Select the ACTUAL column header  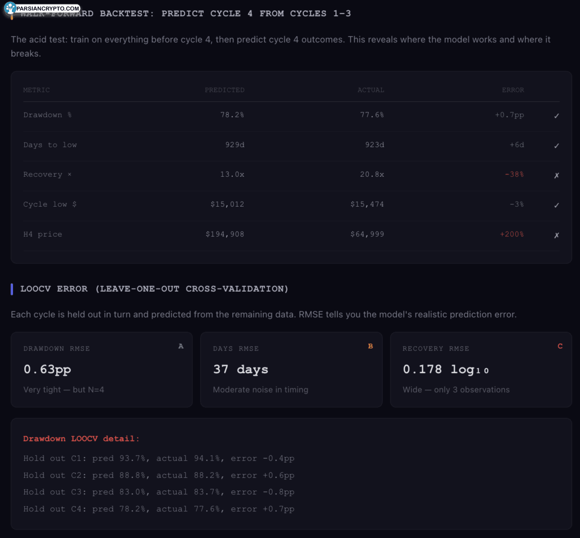tap(370, 90)
